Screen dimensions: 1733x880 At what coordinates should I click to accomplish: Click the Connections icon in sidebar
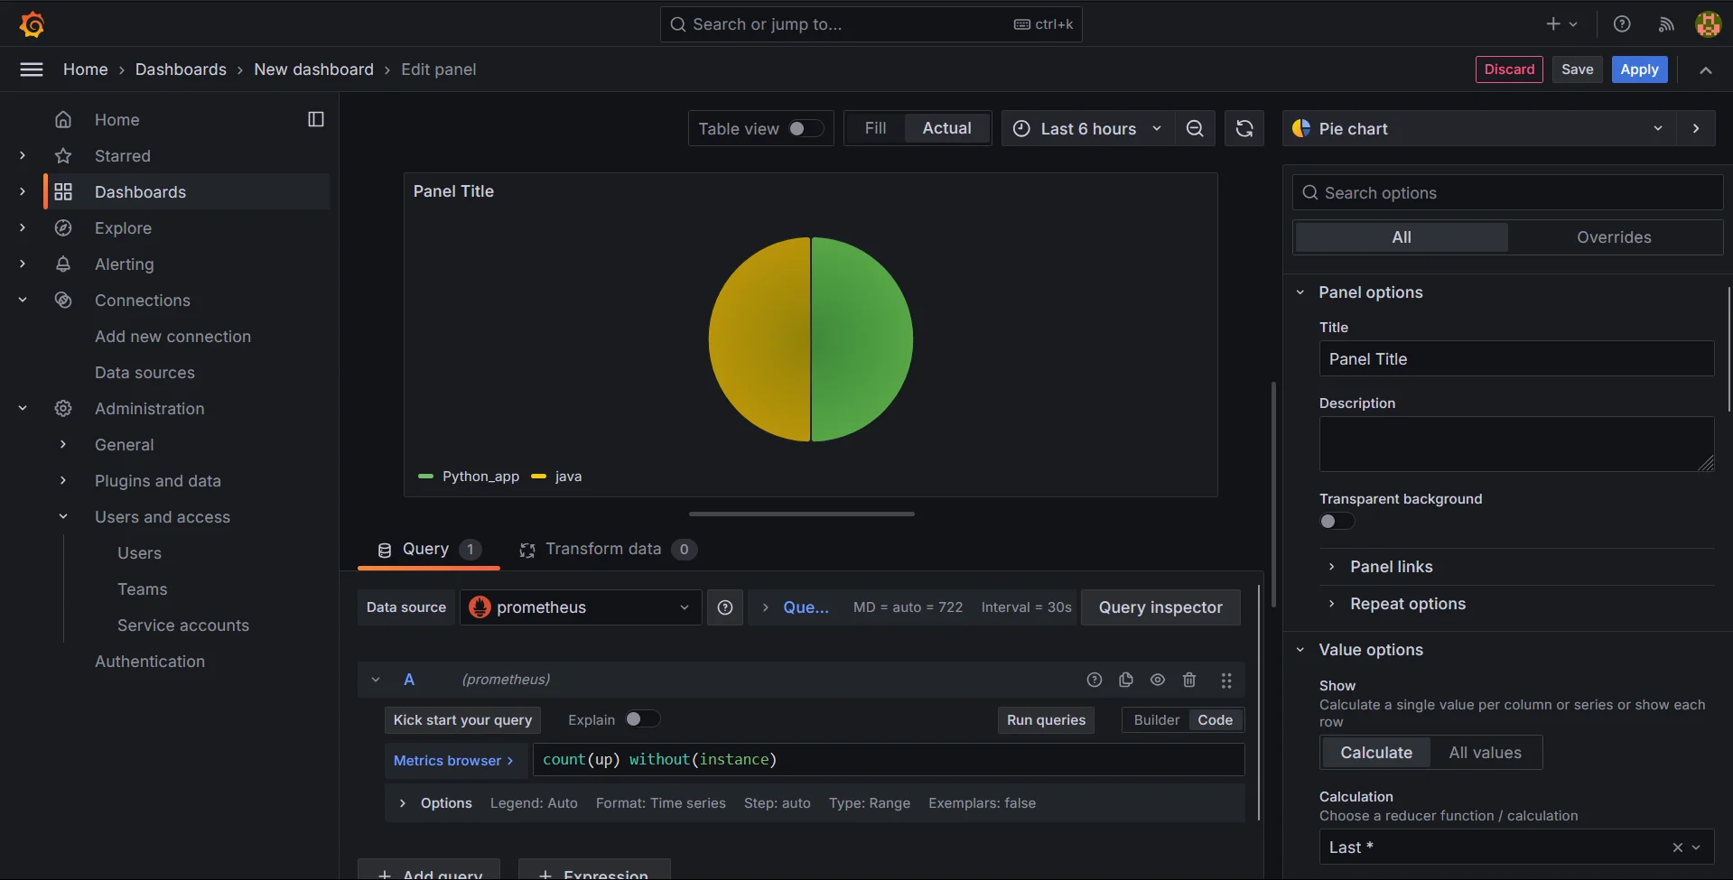coord(63,301)
